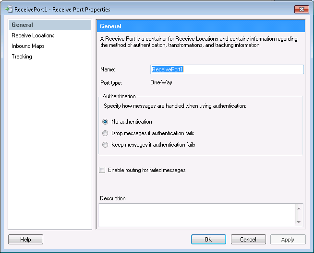Click the Apply button

tap(288, 239)
